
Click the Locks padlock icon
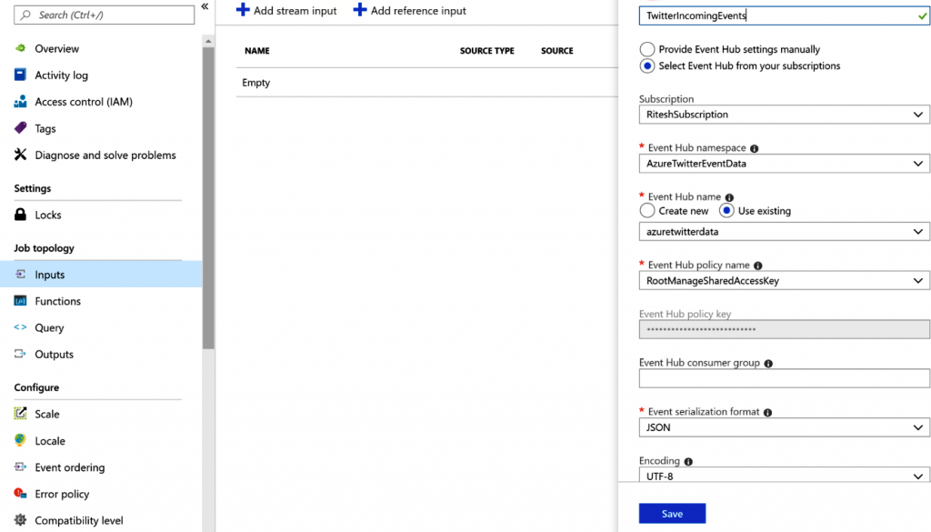[20, 215]
